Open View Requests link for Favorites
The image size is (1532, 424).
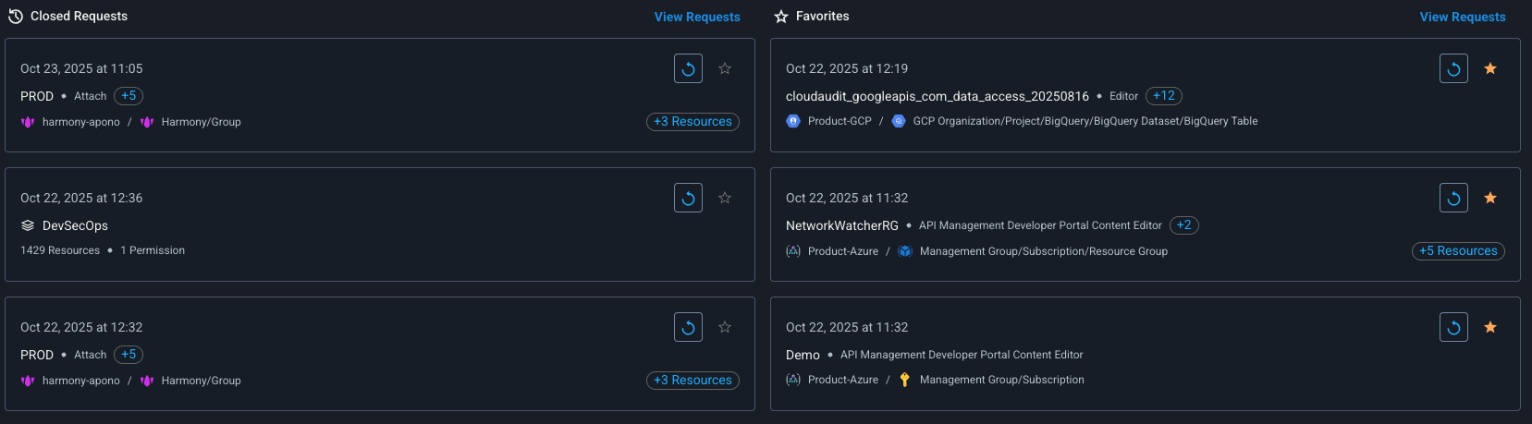tap(1463, 17)
